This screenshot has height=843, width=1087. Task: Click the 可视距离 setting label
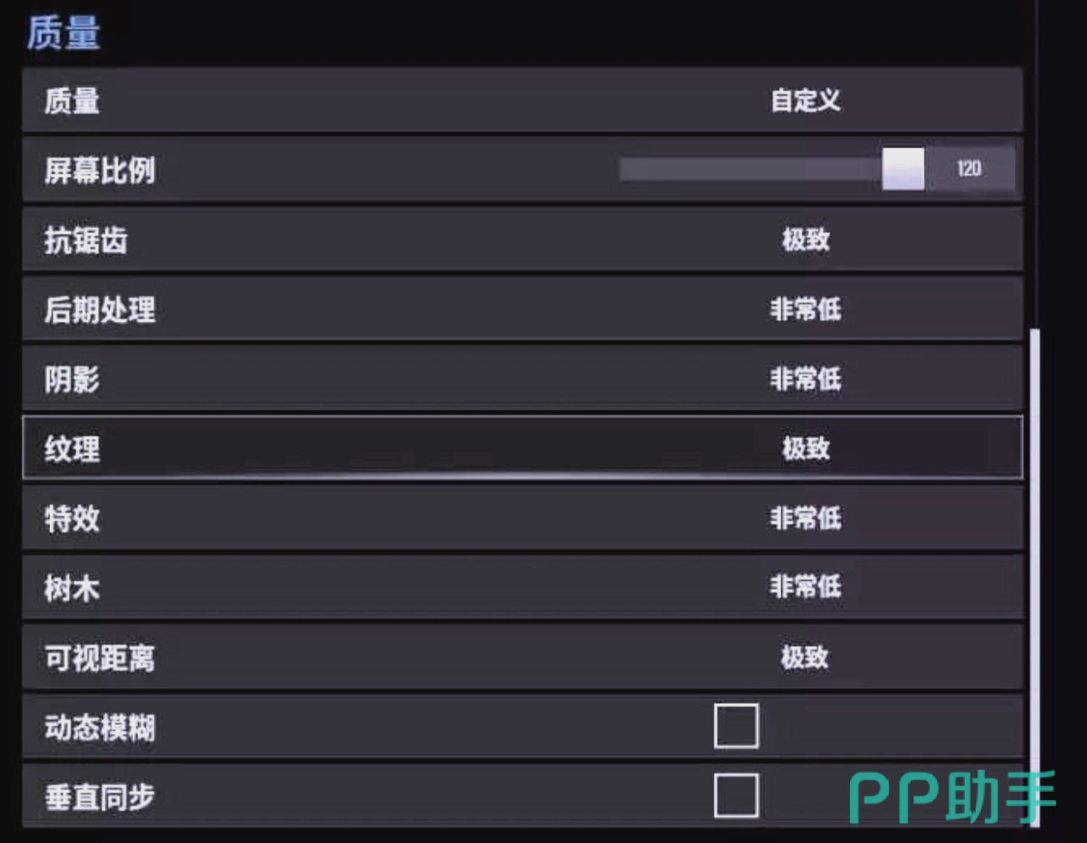coord(100,658)
